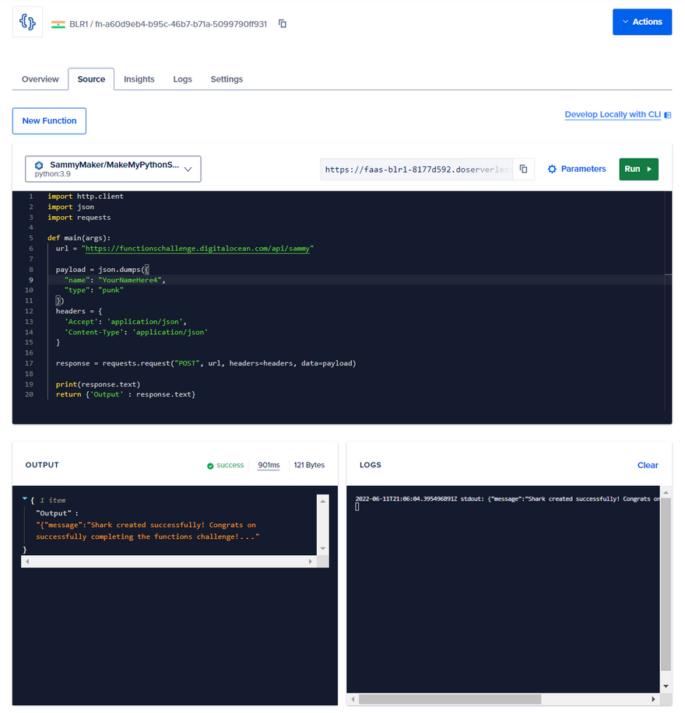Copy the function ID with the copy icon
This screenshot has width=685, height=713.
[x=283, y=24]
